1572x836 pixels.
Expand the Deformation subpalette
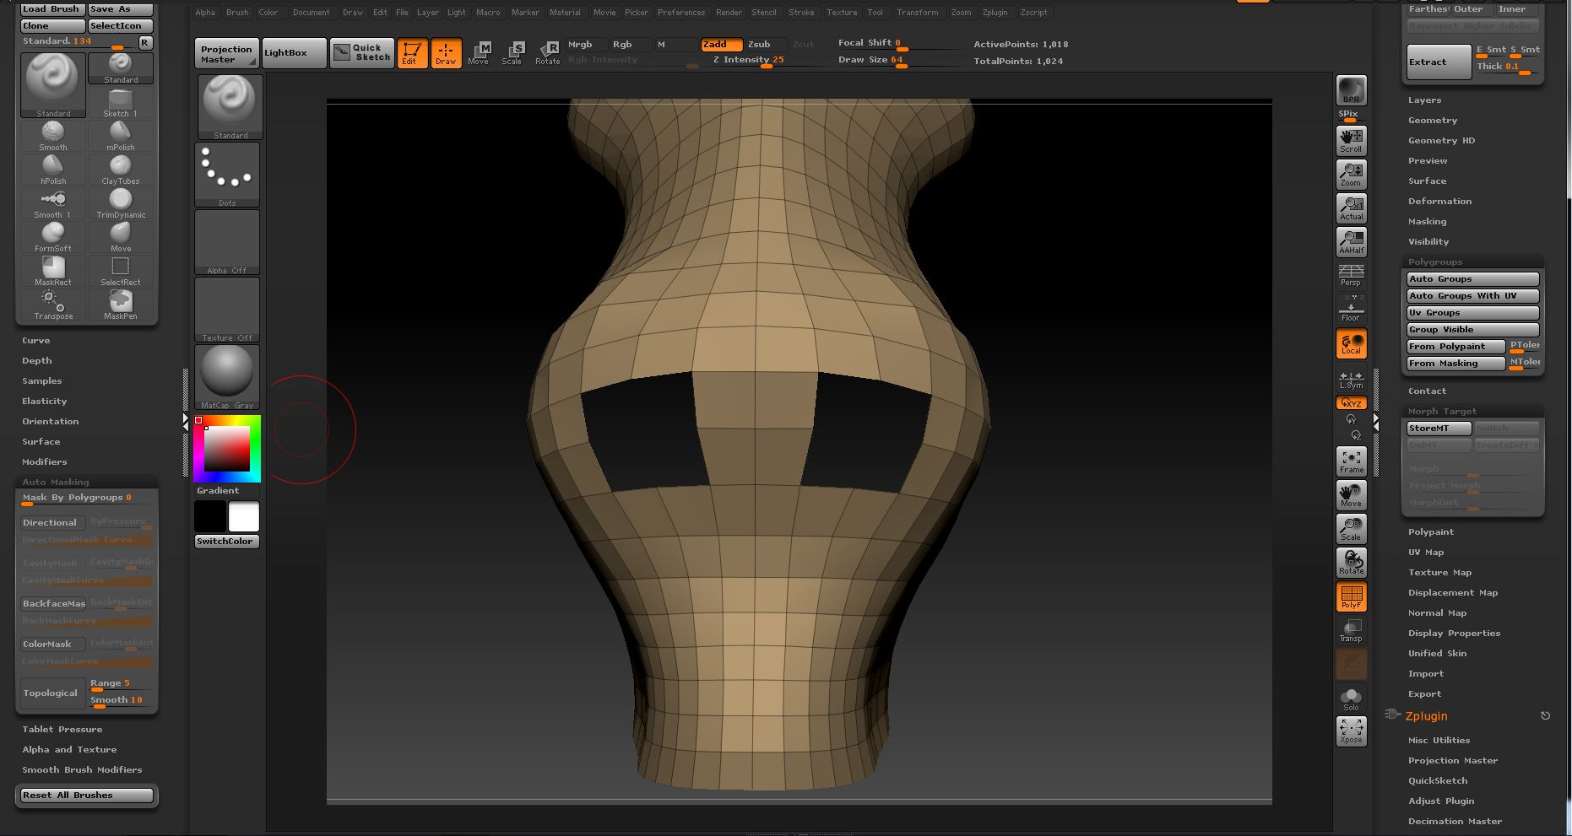coord(1440,201)
